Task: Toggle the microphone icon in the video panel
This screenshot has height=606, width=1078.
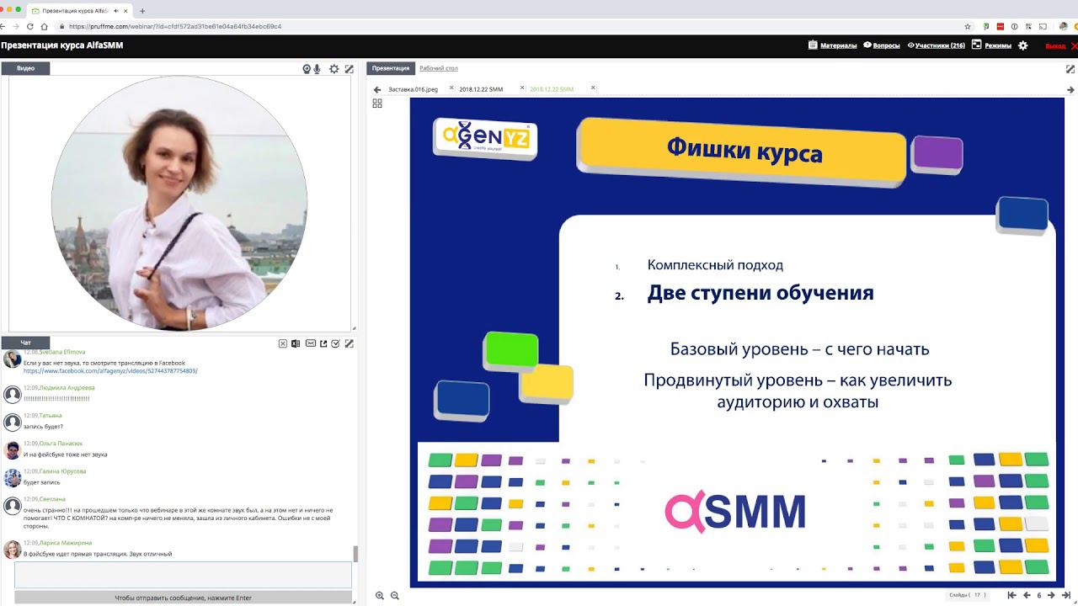Action: [x=318, y=69]
